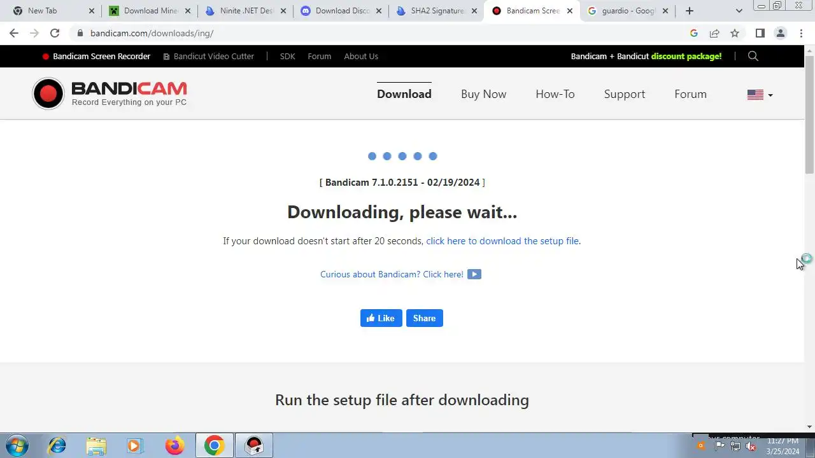This screenshot has height=458, width=815.
Task: Open Windows Media Player from taskbar
Action: pyautogui.click(x=135, y=445)
